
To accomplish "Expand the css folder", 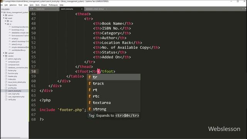I will [x=5, y=21].
